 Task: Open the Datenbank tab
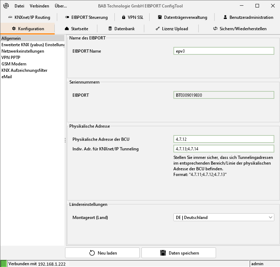[122, 28]
